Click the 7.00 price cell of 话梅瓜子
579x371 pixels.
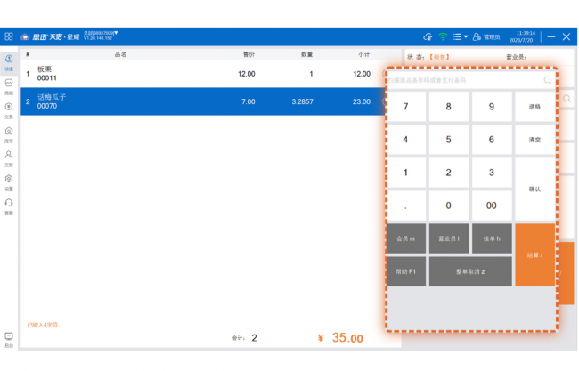click(249, 101)
